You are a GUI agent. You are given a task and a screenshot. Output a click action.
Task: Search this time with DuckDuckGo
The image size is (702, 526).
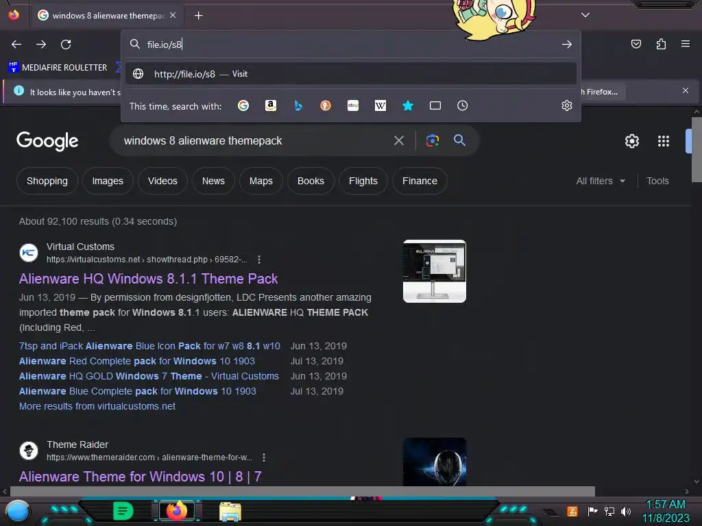point(326,105)
